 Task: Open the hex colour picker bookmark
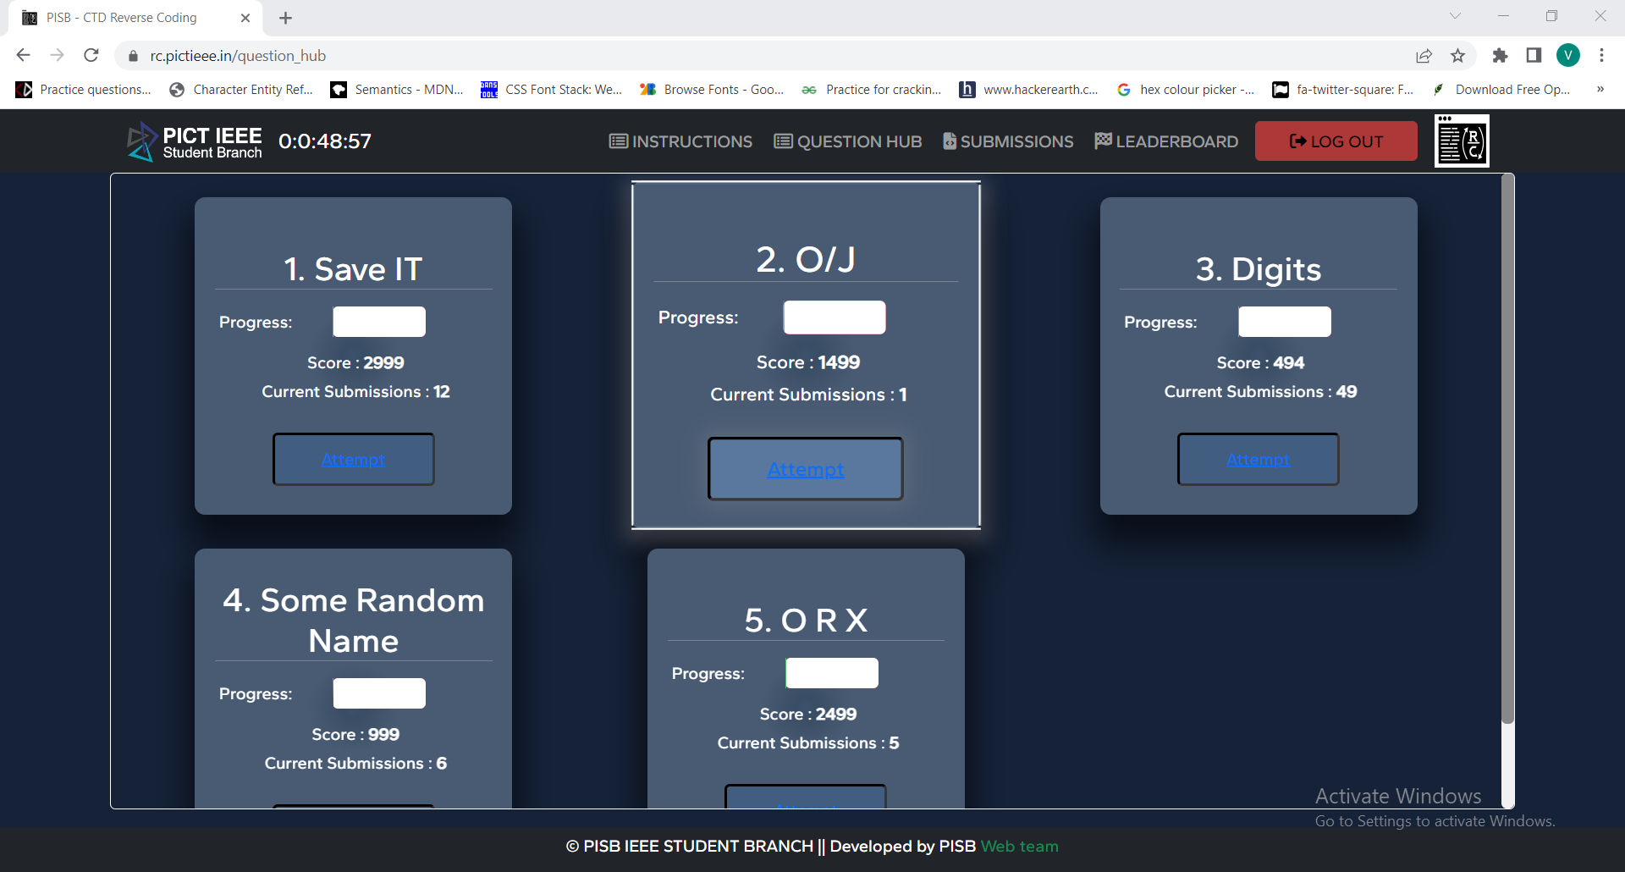1186,90
